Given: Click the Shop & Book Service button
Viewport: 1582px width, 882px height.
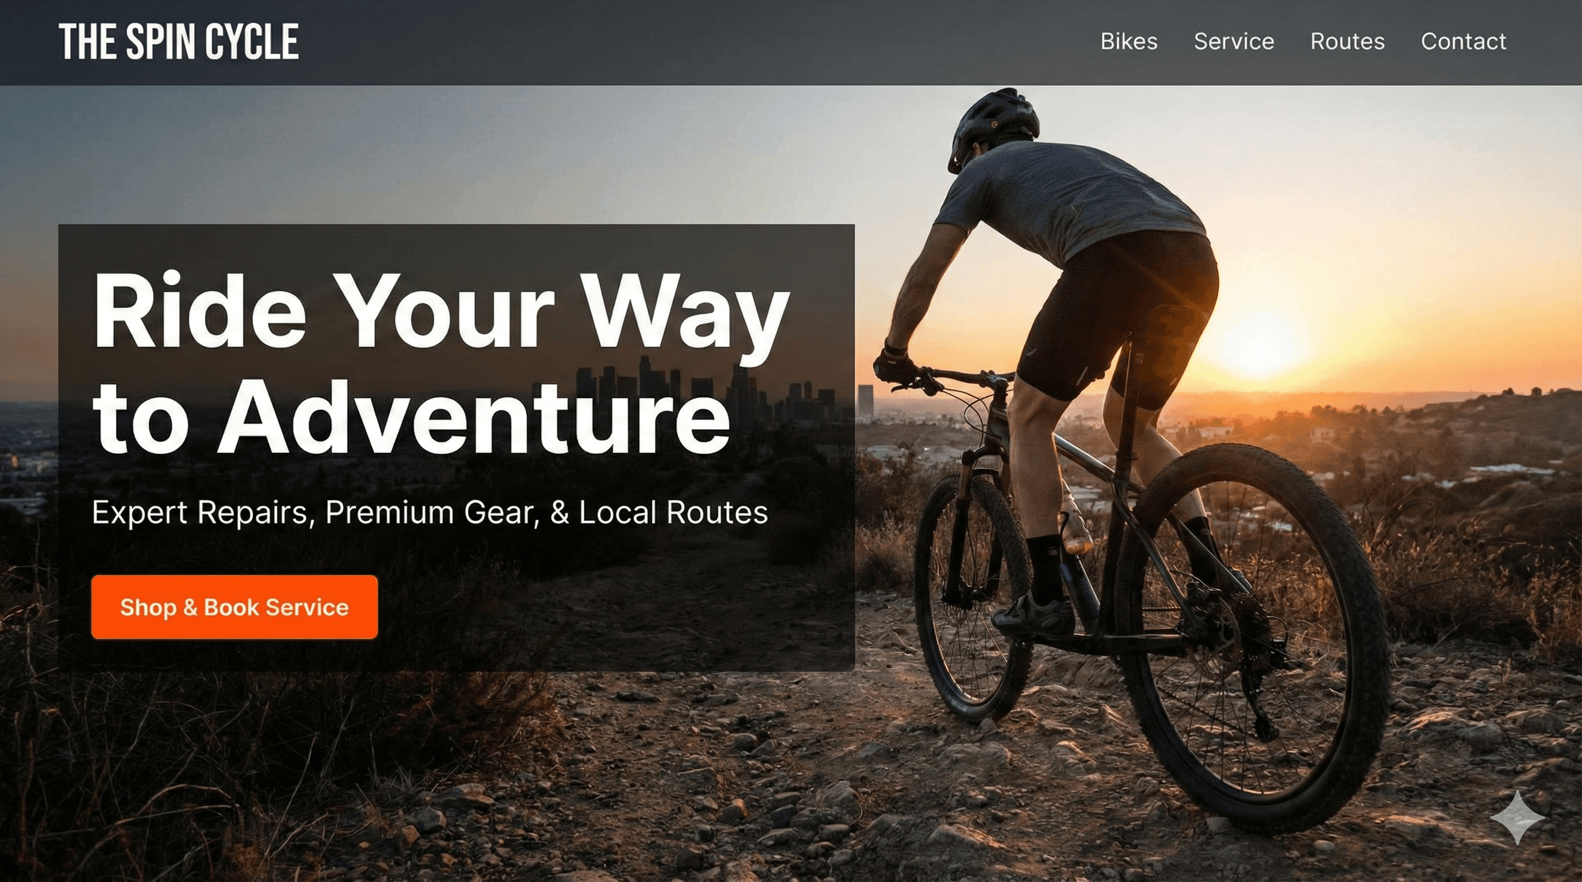Looking at the screenshot, I should point(235,607).
